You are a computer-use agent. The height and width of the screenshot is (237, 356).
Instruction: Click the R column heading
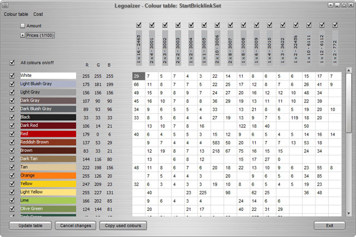87,65
